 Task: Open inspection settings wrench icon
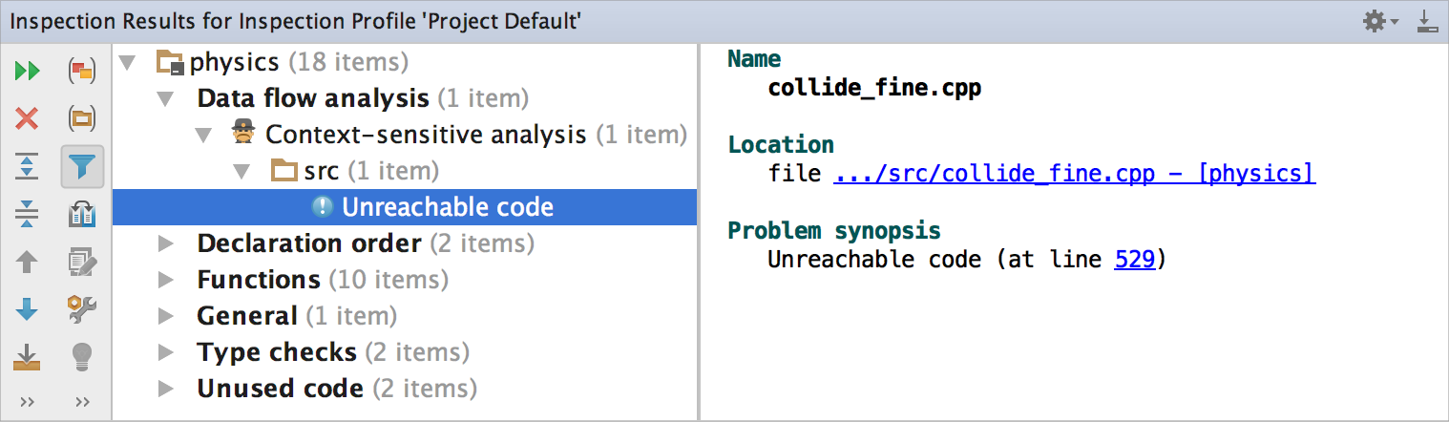pyautogui.click(x=82, y=308)
